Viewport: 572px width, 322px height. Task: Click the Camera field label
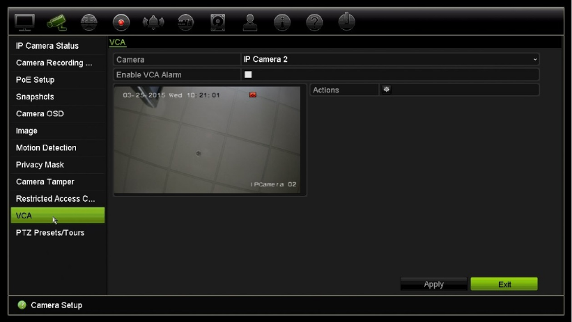click(130, 60)
